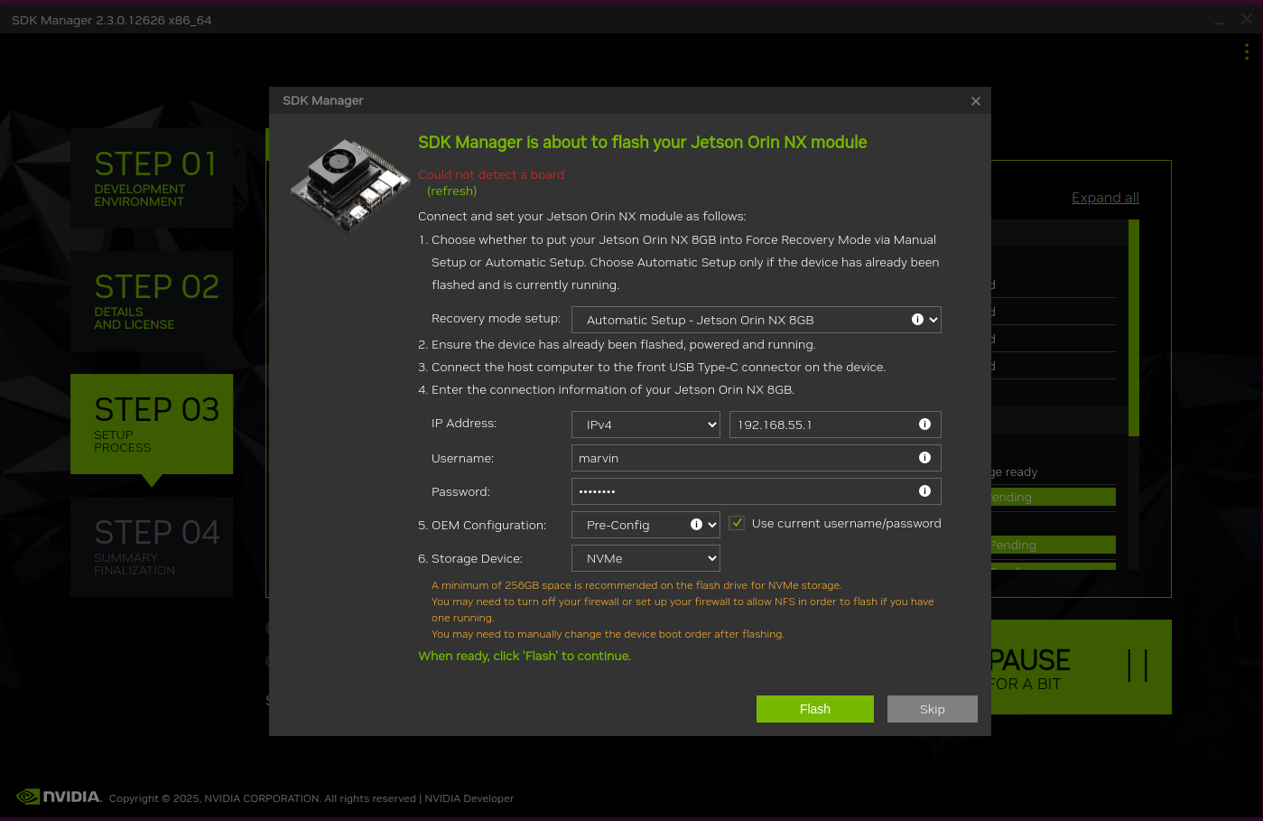Open the three-dot menu at top right
The height and width of the screenshot is (821, 1263).
coord(1246,52)
